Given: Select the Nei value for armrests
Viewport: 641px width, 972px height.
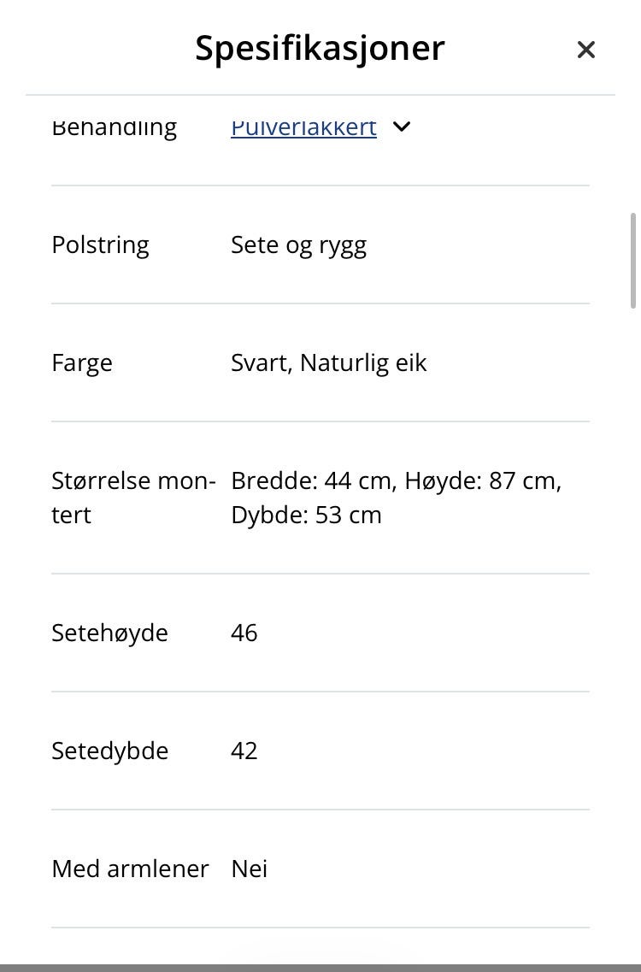Looking at the screenshot, I should pos(248,869).
